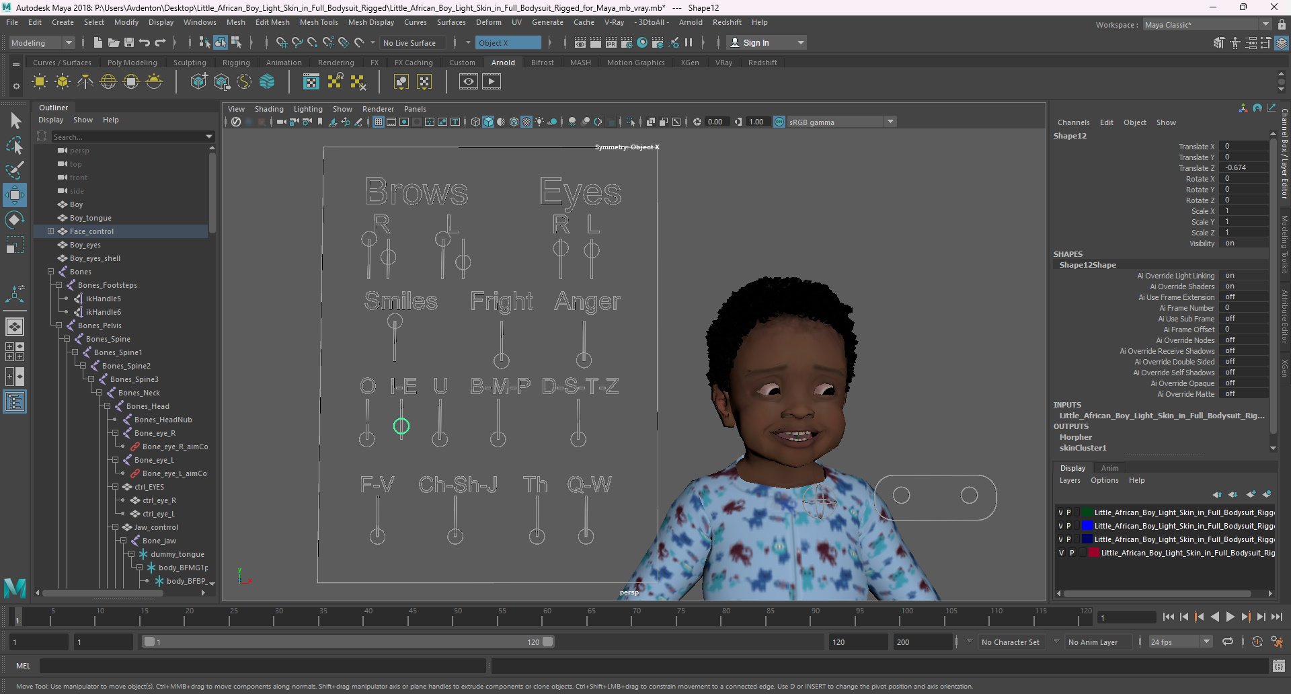Open the Maya Classic workspace dropdown
Image resolution: width=1291 pixels, height=694 pixels.
[1207, 24]
